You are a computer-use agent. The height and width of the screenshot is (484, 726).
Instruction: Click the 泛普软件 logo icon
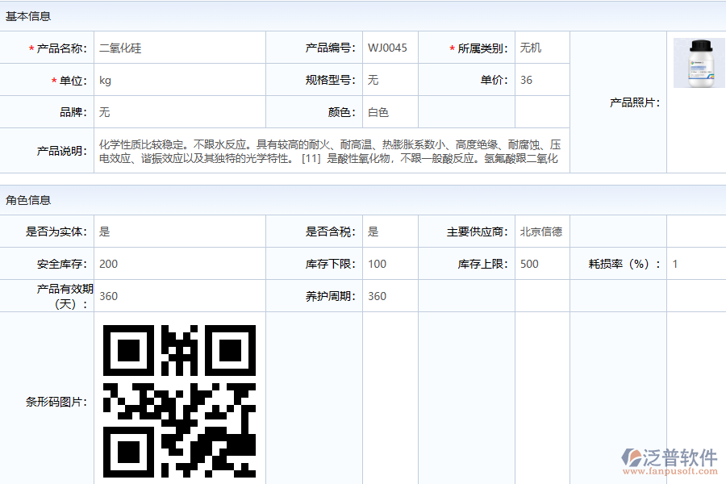[630, 457]
